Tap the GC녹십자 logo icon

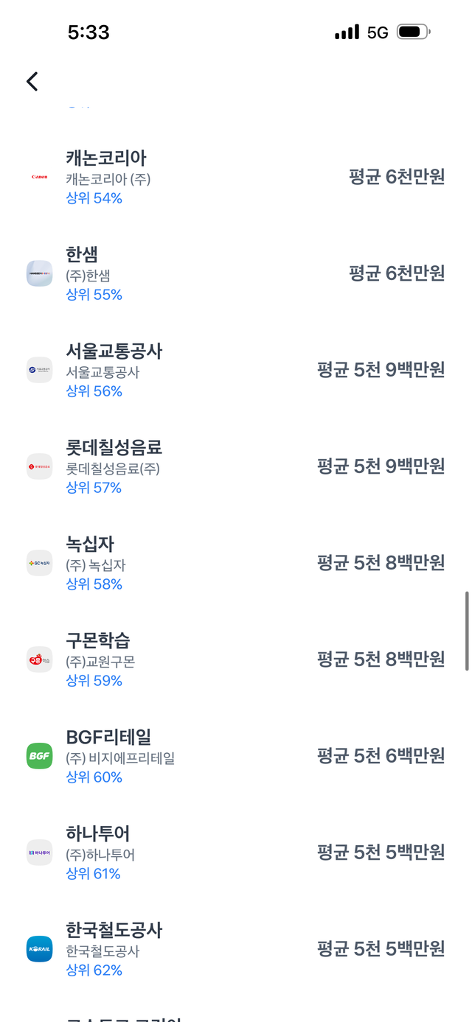point(39,563)
